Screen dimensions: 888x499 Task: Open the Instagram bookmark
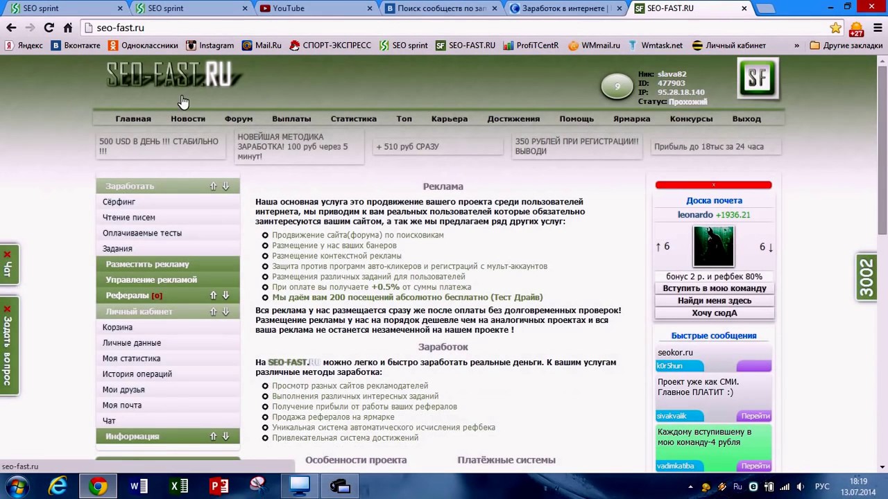pos(210,45)
